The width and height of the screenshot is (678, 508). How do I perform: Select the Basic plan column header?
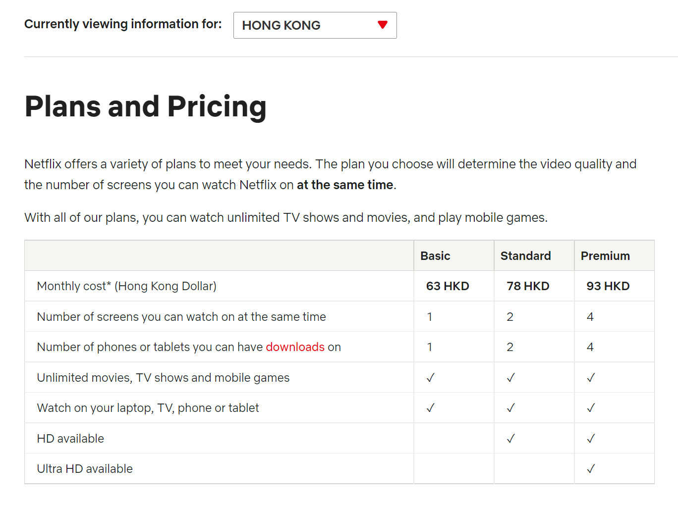coord(435,256)
